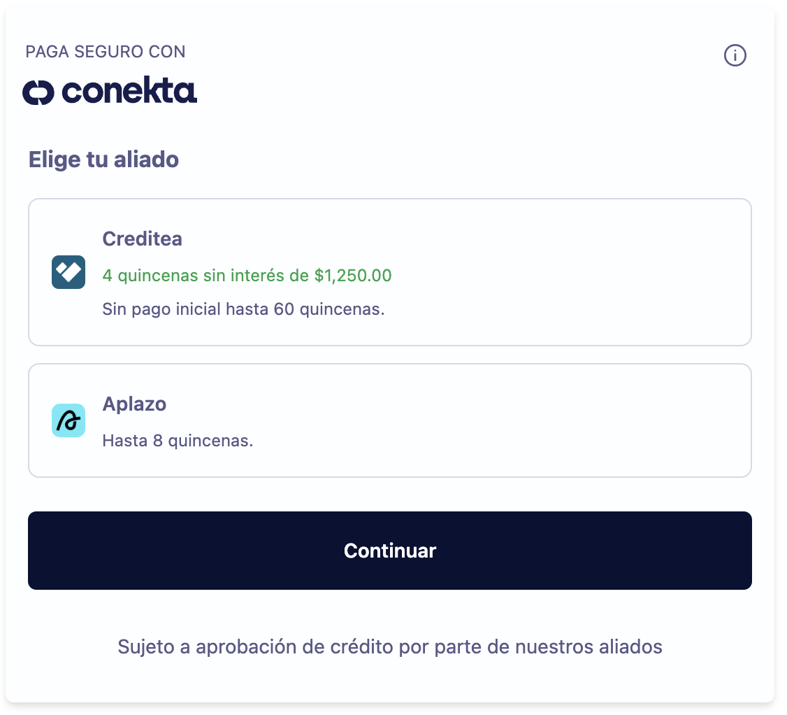Choose Creditea by its title label
This screenshot has height=715, width=787.
point(142,239)
